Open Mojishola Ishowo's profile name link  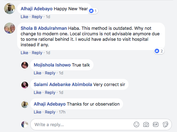tap(52, 65)
